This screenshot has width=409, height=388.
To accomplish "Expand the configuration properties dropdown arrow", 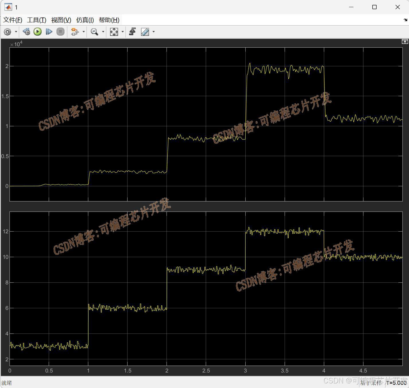I will (x=16, y=32).
